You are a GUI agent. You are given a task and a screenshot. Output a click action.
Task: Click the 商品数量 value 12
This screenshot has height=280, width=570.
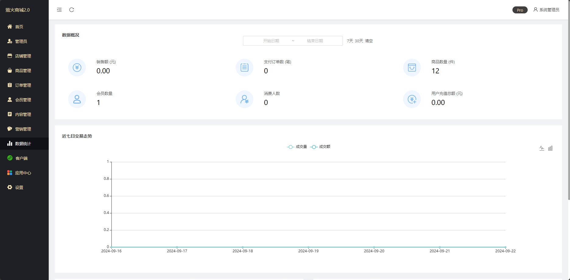[x=435, y=71]
